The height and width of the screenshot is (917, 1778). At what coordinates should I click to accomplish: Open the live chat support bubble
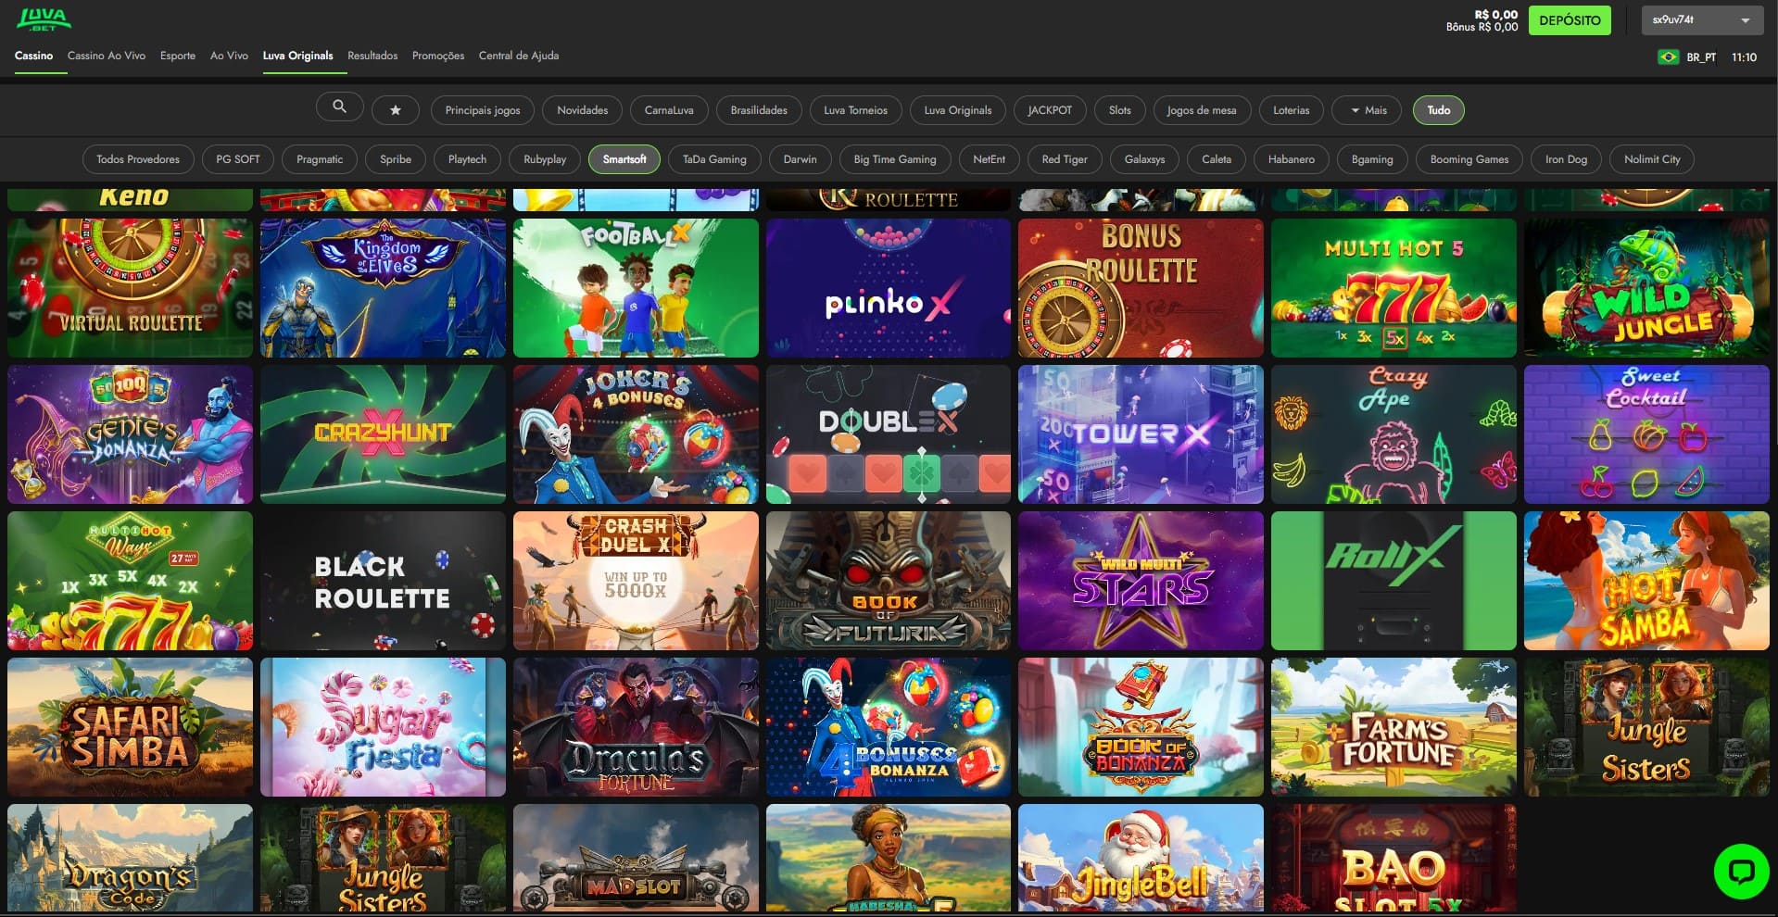[x=1741, y=871]
